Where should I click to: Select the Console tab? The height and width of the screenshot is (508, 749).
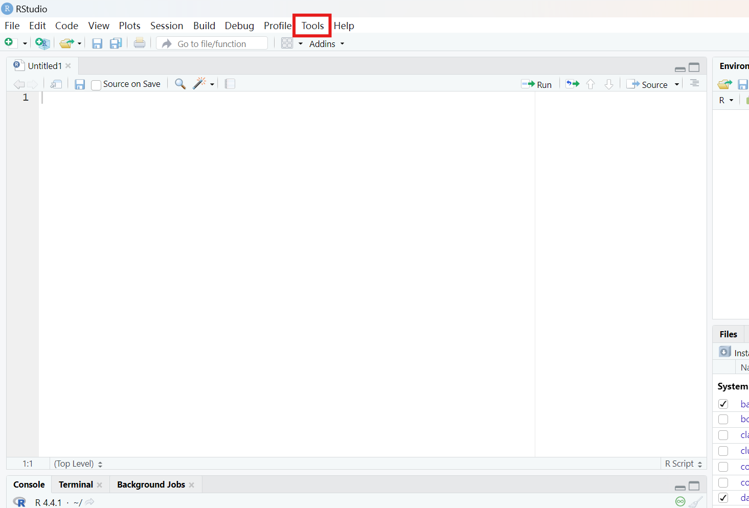point(29,484)
